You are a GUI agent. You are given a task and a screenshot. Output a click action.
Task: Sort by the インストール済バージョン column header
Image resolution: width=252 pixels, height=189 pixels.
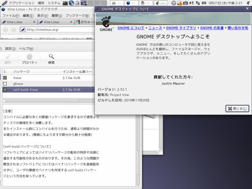pyautogui.click(x=78, y=72)
